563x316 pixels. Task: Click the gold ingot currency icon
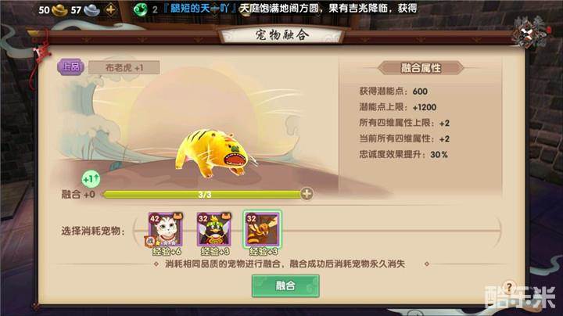coord(59,10)
